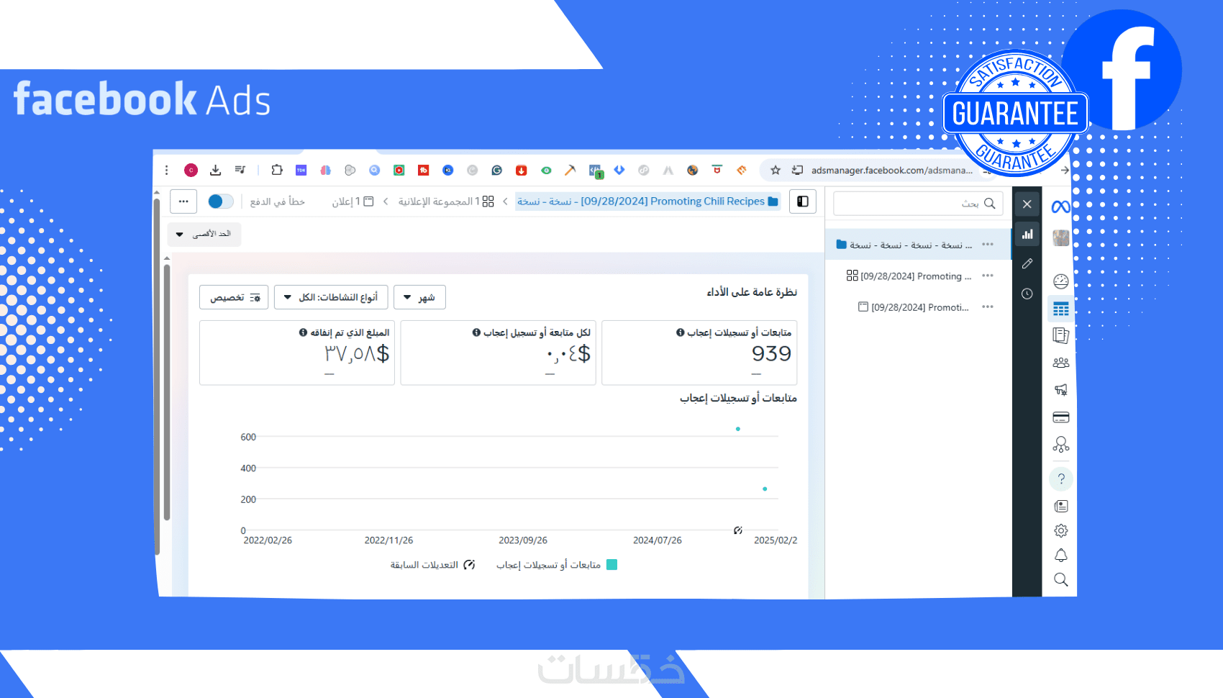The width and height of the screenshot is (1223, 698).
Task: Click the browser profile avatar C
Action: coord(191,171)
